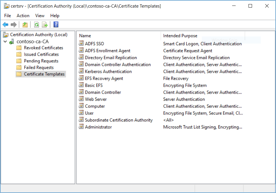This screenshot has height=193, width=276.
Task: Click the Back navigation arrow icon
Action: click(x=5, y=25)
